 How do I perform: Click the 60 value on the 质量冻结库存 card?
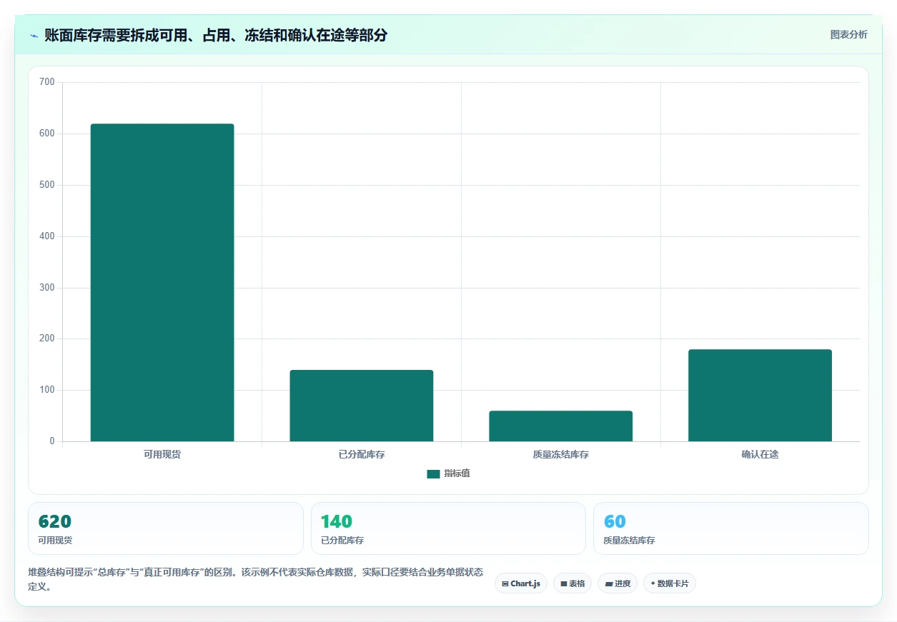click(615, 521)
